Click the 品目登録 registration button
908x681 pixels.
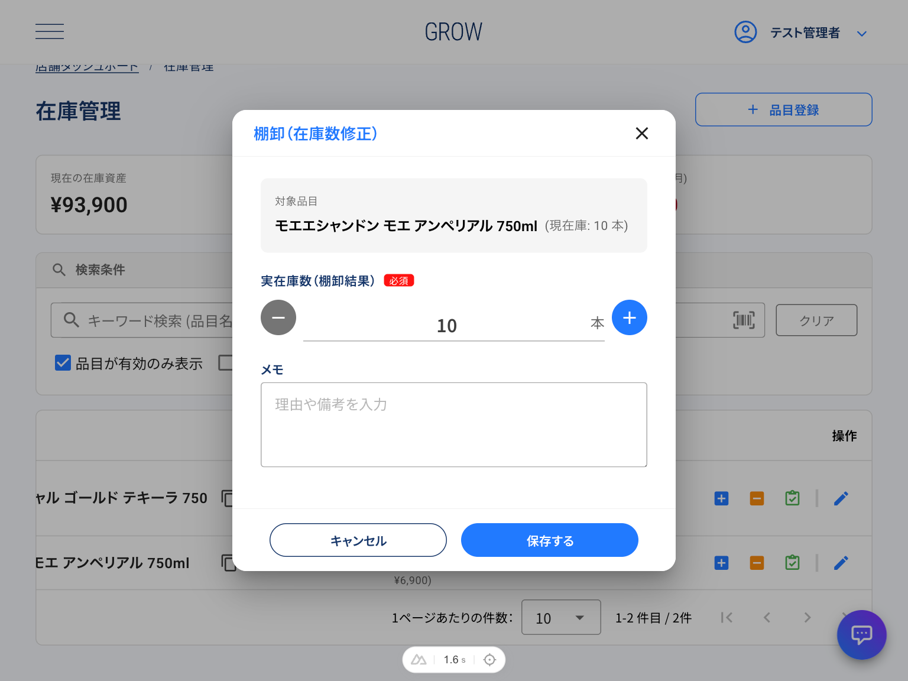click(x=783, y=109)
